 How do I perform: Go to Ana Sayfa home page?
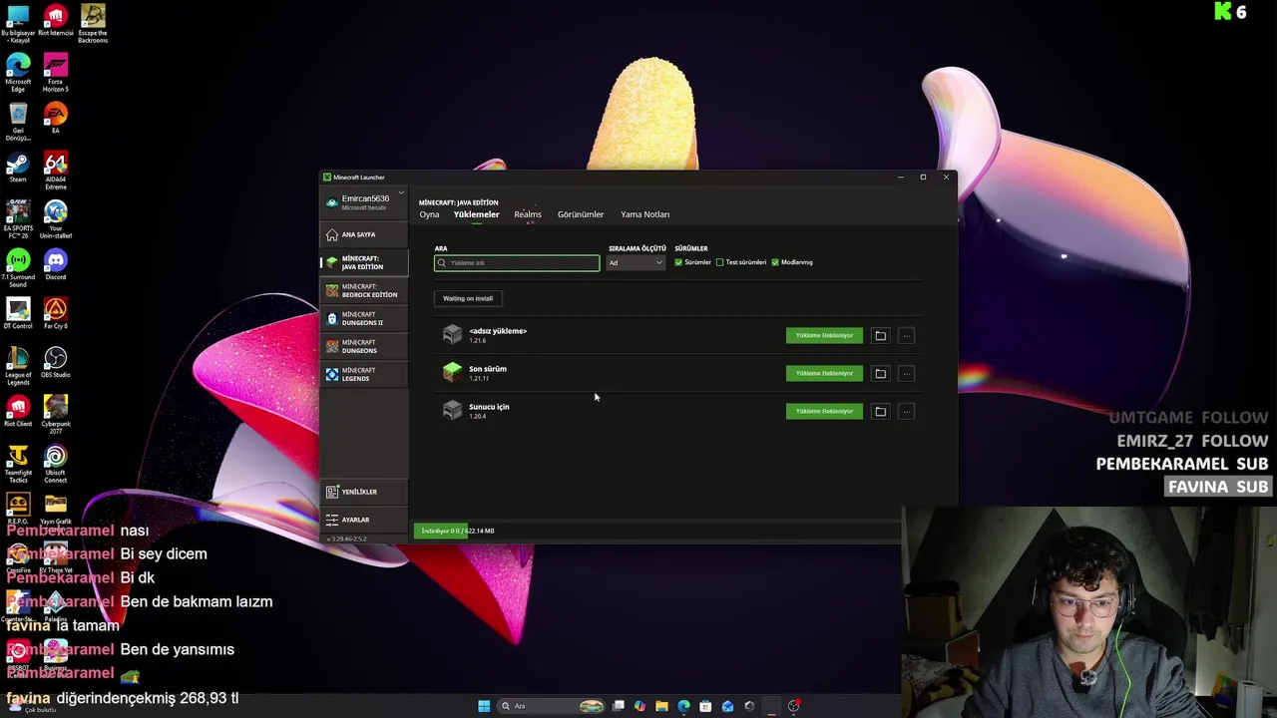tap(364, 234)
